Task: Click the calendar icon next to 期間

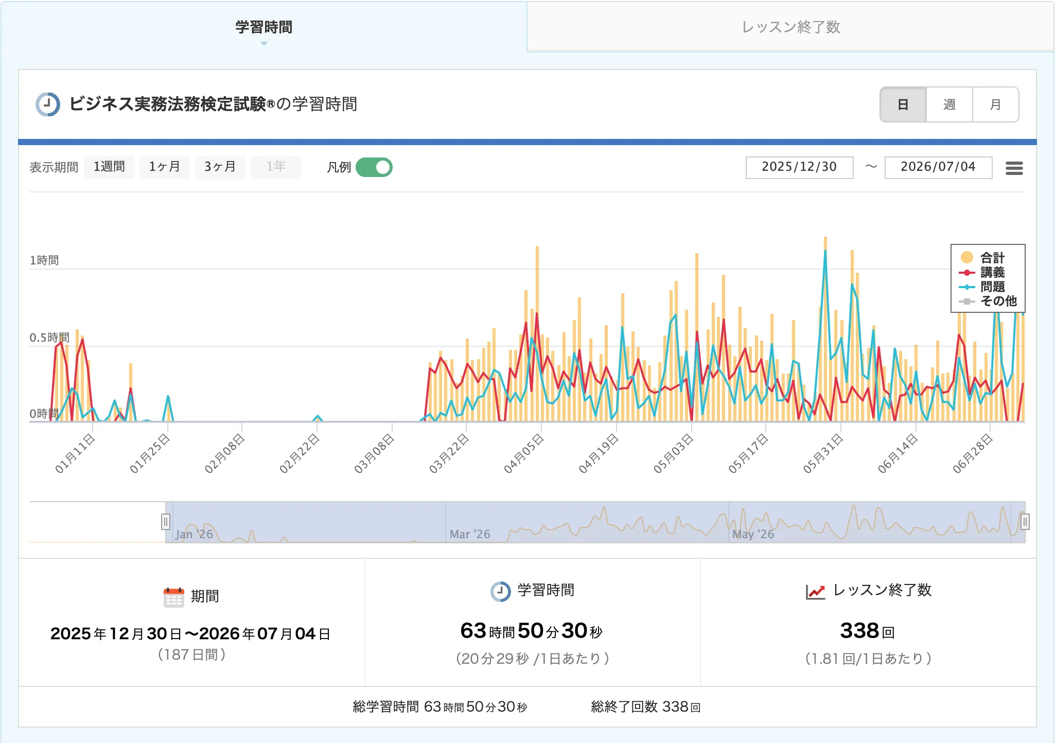Action: pyautogui.click(x=173, y=597)
